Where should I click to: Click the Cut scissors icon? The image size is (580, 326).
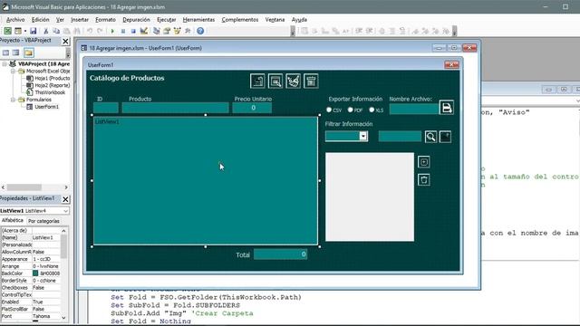coord(46,31)
